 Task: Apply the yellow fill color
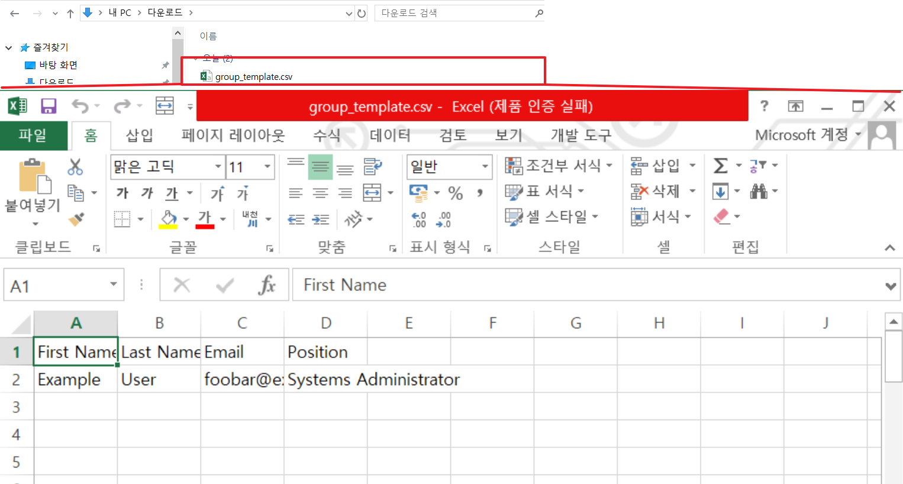[x=168, y=219]
